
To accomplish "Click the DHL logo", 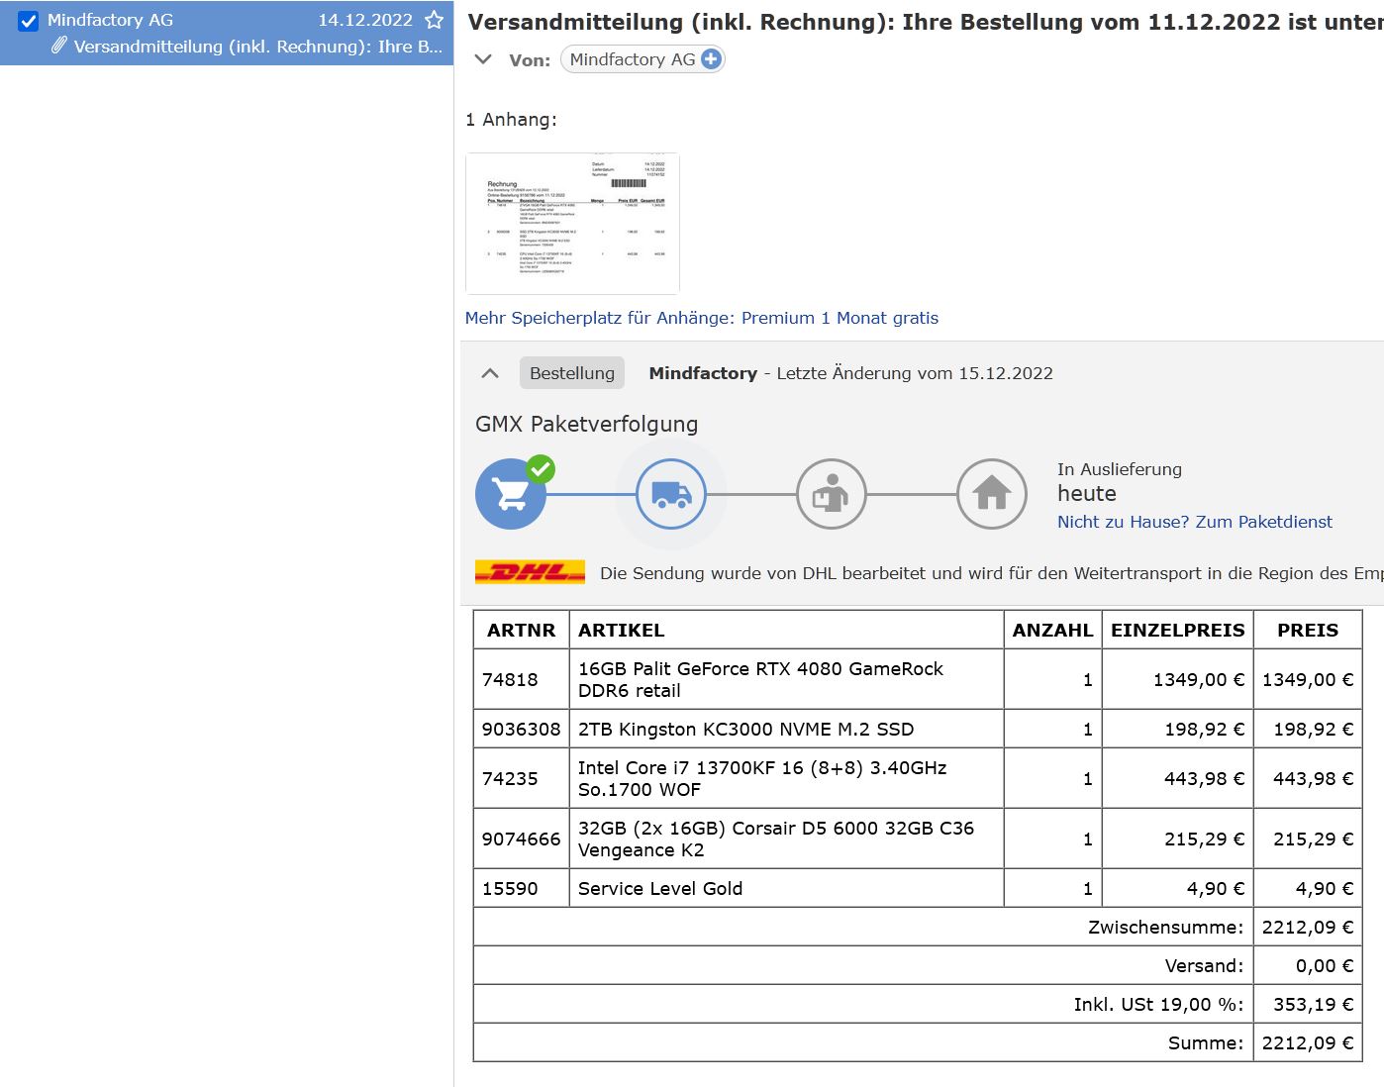I will [x=530, y=572].
